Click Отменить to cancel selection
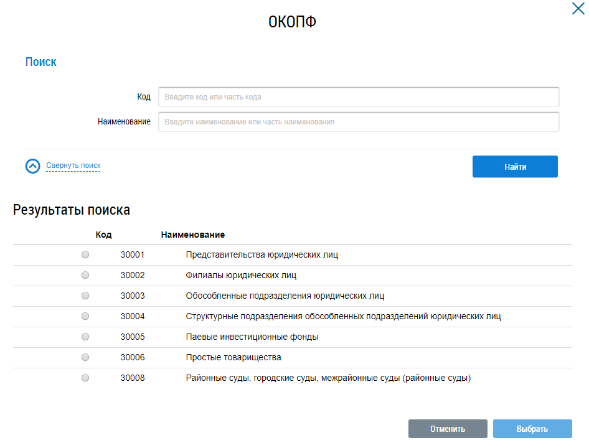Screen dimensions: 589x448 tap(448, 429)
